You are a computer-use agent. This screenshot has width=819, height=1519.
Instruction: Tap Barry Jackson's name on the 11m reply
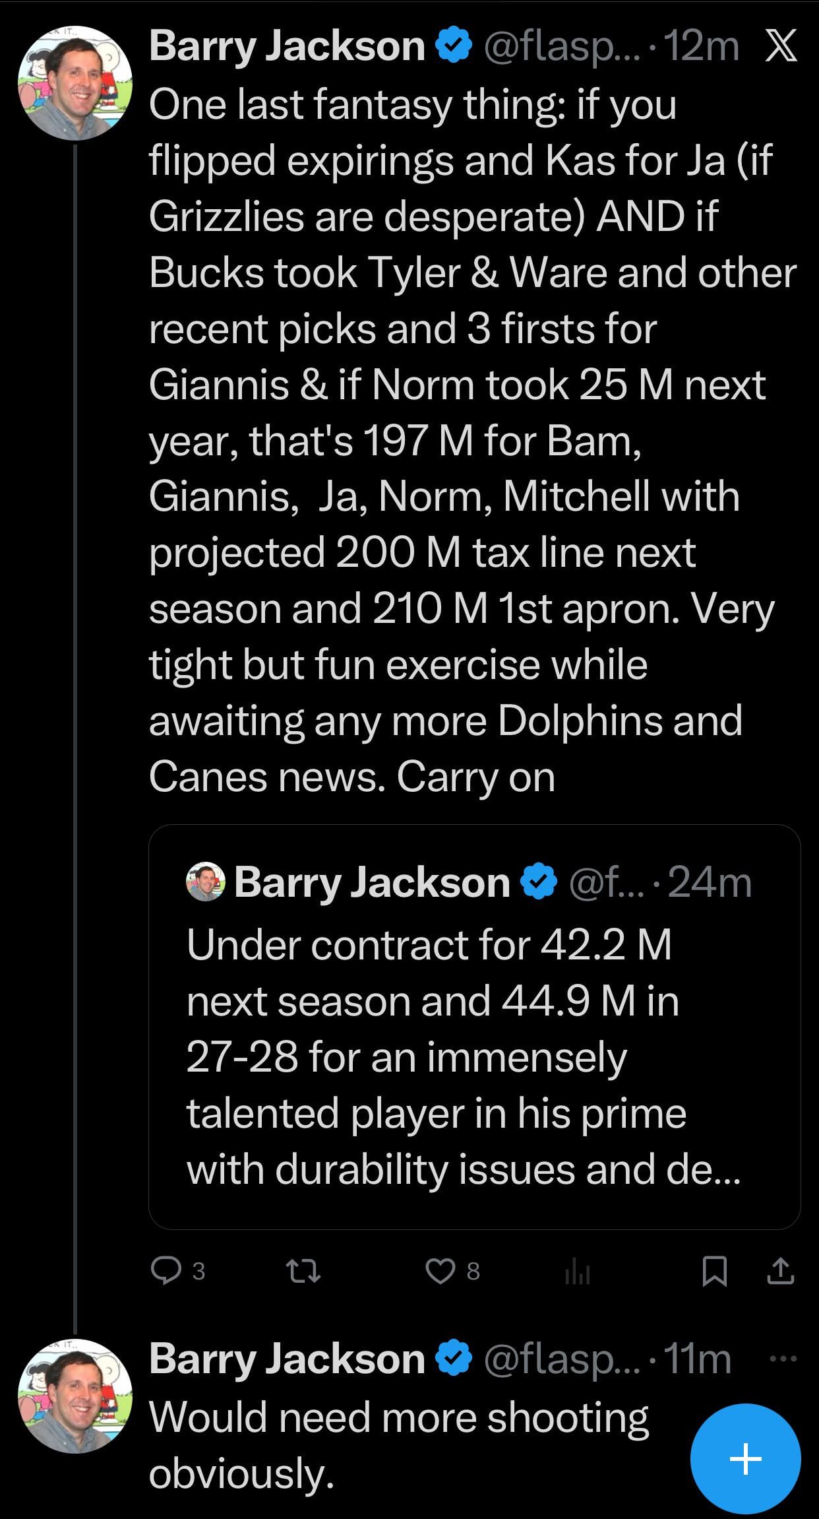[287, 1359]
